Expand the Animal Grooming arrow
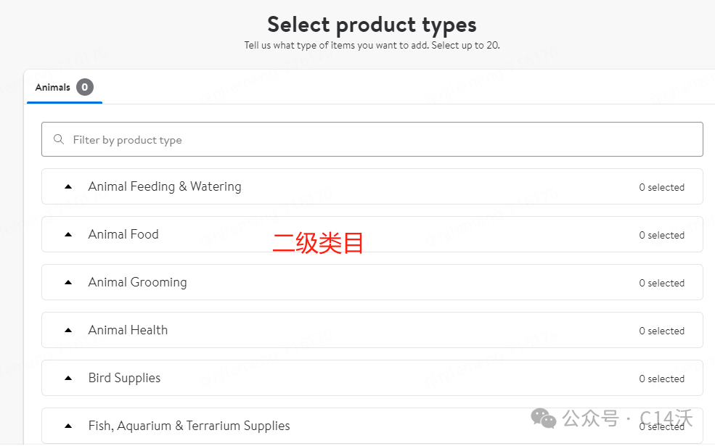 (68, 282)
